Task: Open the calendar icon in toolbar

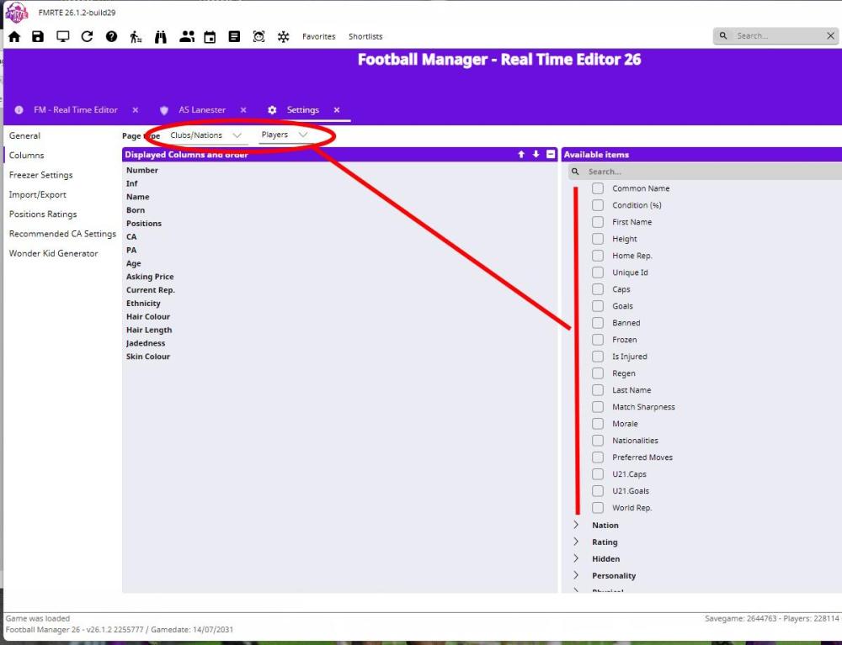Action: [210, 36]
